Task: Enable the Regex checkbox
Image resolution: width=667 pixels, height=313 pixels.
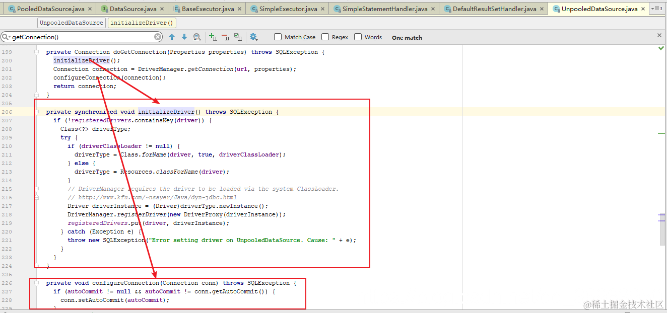Action: (325, 37)
